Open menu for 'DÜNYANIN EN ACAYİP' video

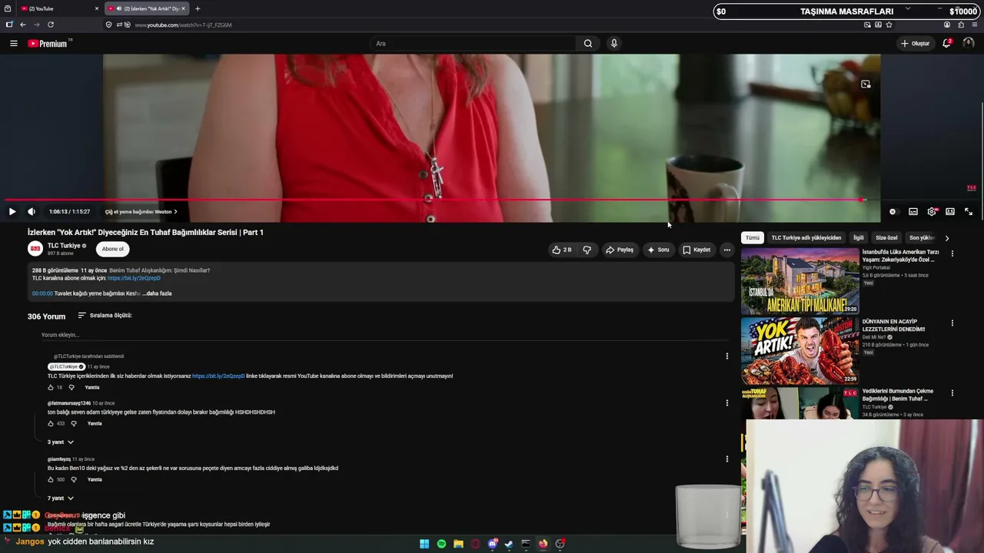[952, 323]
